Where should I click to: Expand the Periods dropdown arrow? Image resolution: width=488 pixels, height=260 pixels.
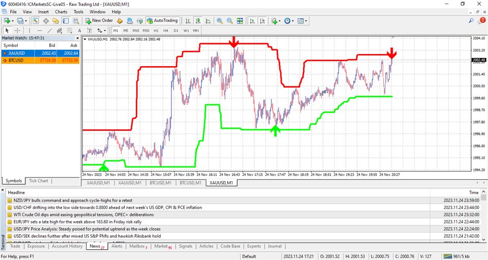point(293,21)
